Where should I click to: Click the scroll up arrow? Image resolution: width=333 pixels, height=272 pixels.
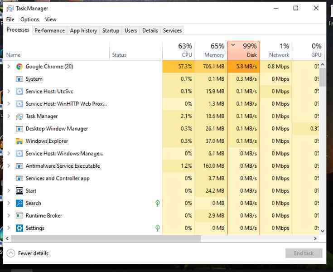323,64
